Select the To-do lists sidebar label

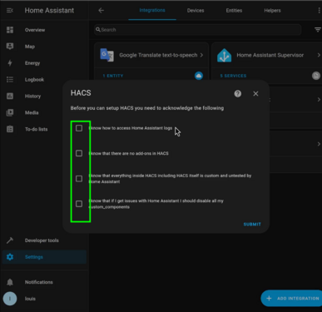pyautogui.click(x=37, y=129)
